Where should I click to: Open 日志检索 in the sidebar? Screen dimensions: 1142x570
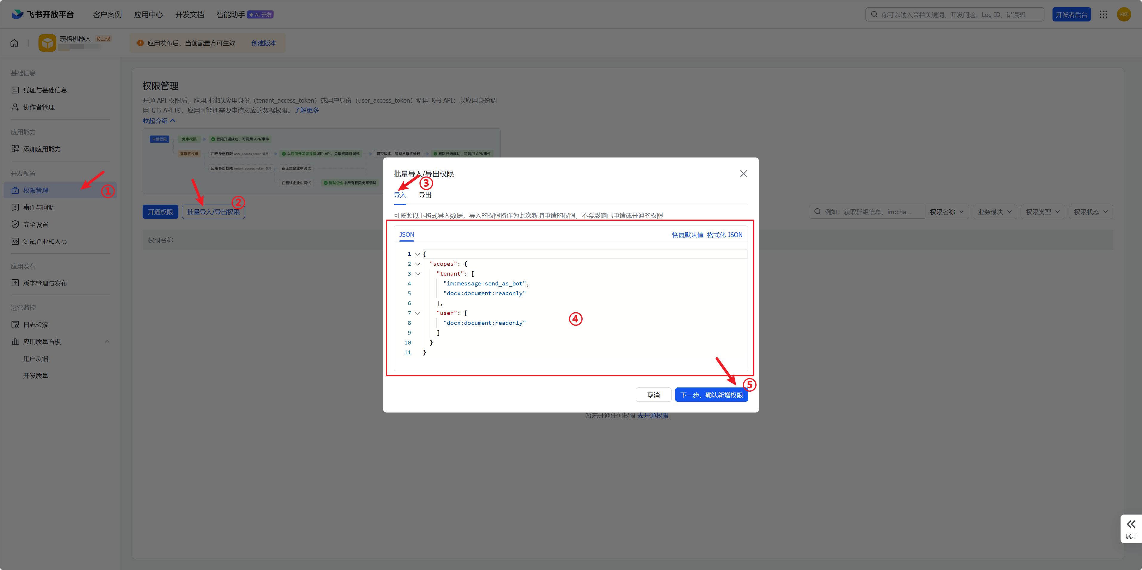point(36,325)
